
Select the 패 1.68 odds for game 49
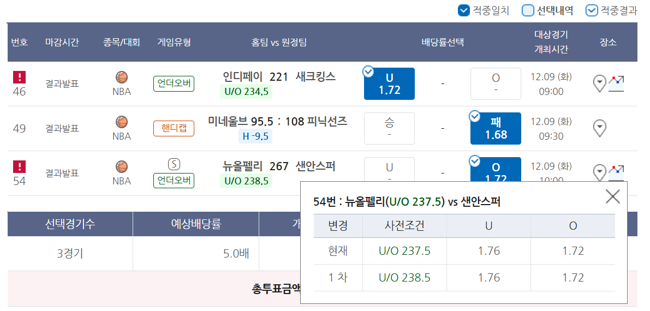coord(496,128)
